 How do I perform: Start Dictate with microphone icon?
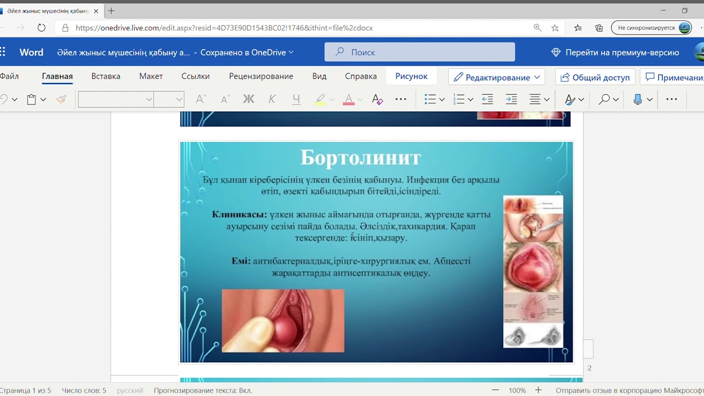pos(638,100)
